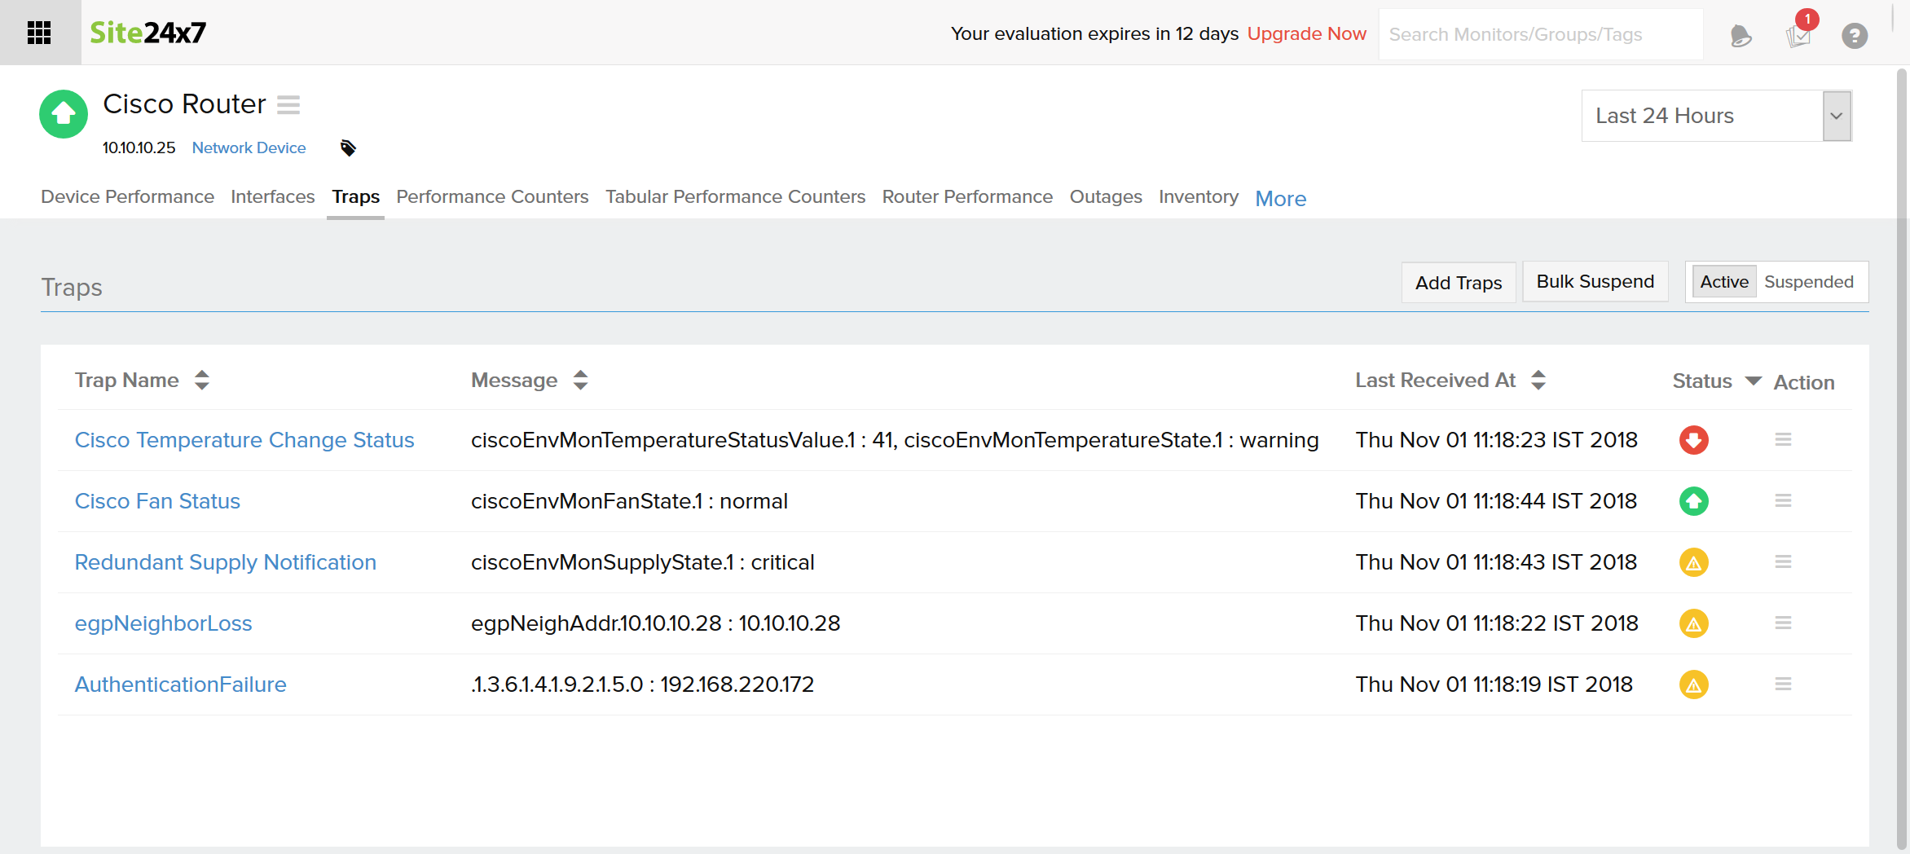Expand the Last 24 Hours dropdown
1910x854 pixels.
[1837, 116]
